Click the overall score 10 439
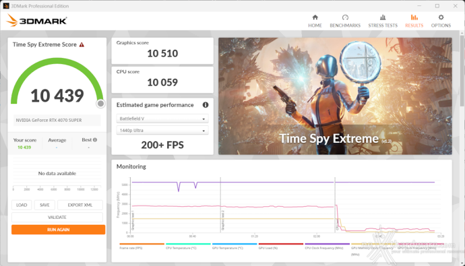 click(57, 96)
